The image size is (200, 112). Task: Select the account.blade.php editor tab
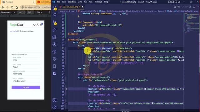pos(71,7)
